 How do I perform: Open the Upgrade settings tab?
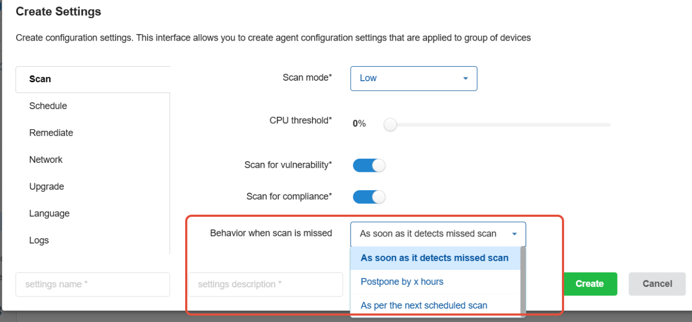[47, 186]
